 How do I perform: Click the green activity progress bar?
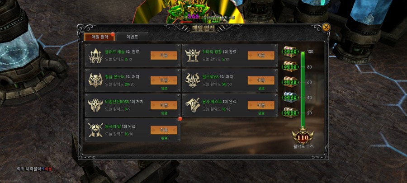303,89
